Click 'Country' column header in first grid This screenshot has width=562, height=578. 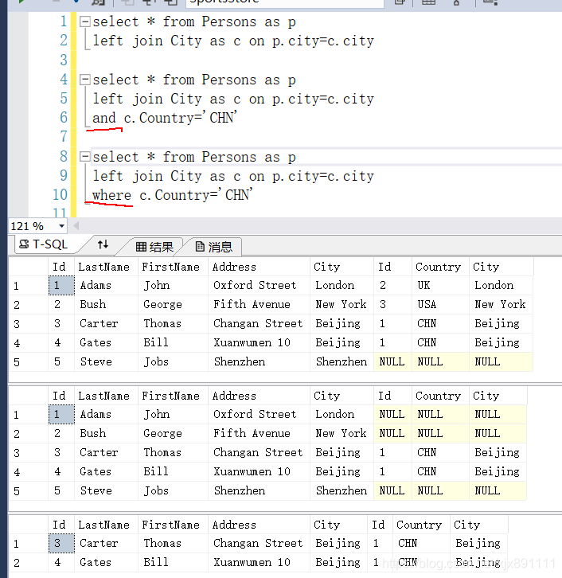coord(440,267)
